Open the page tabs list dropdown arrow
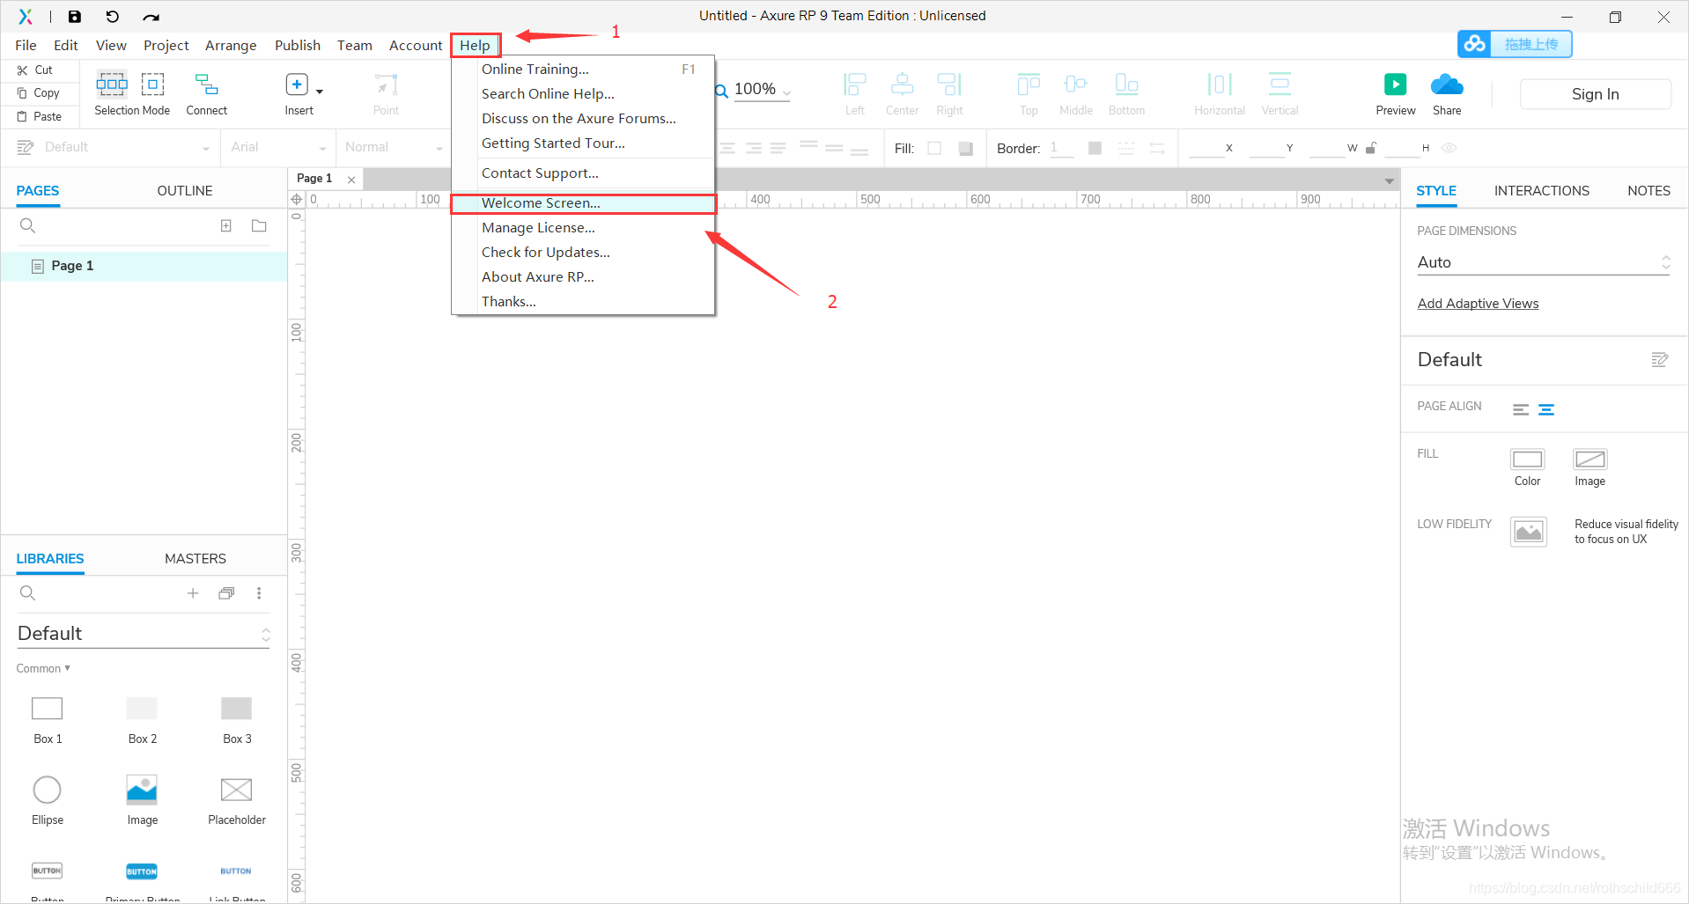This screenshot has height=904, width=1689. 1389,180
